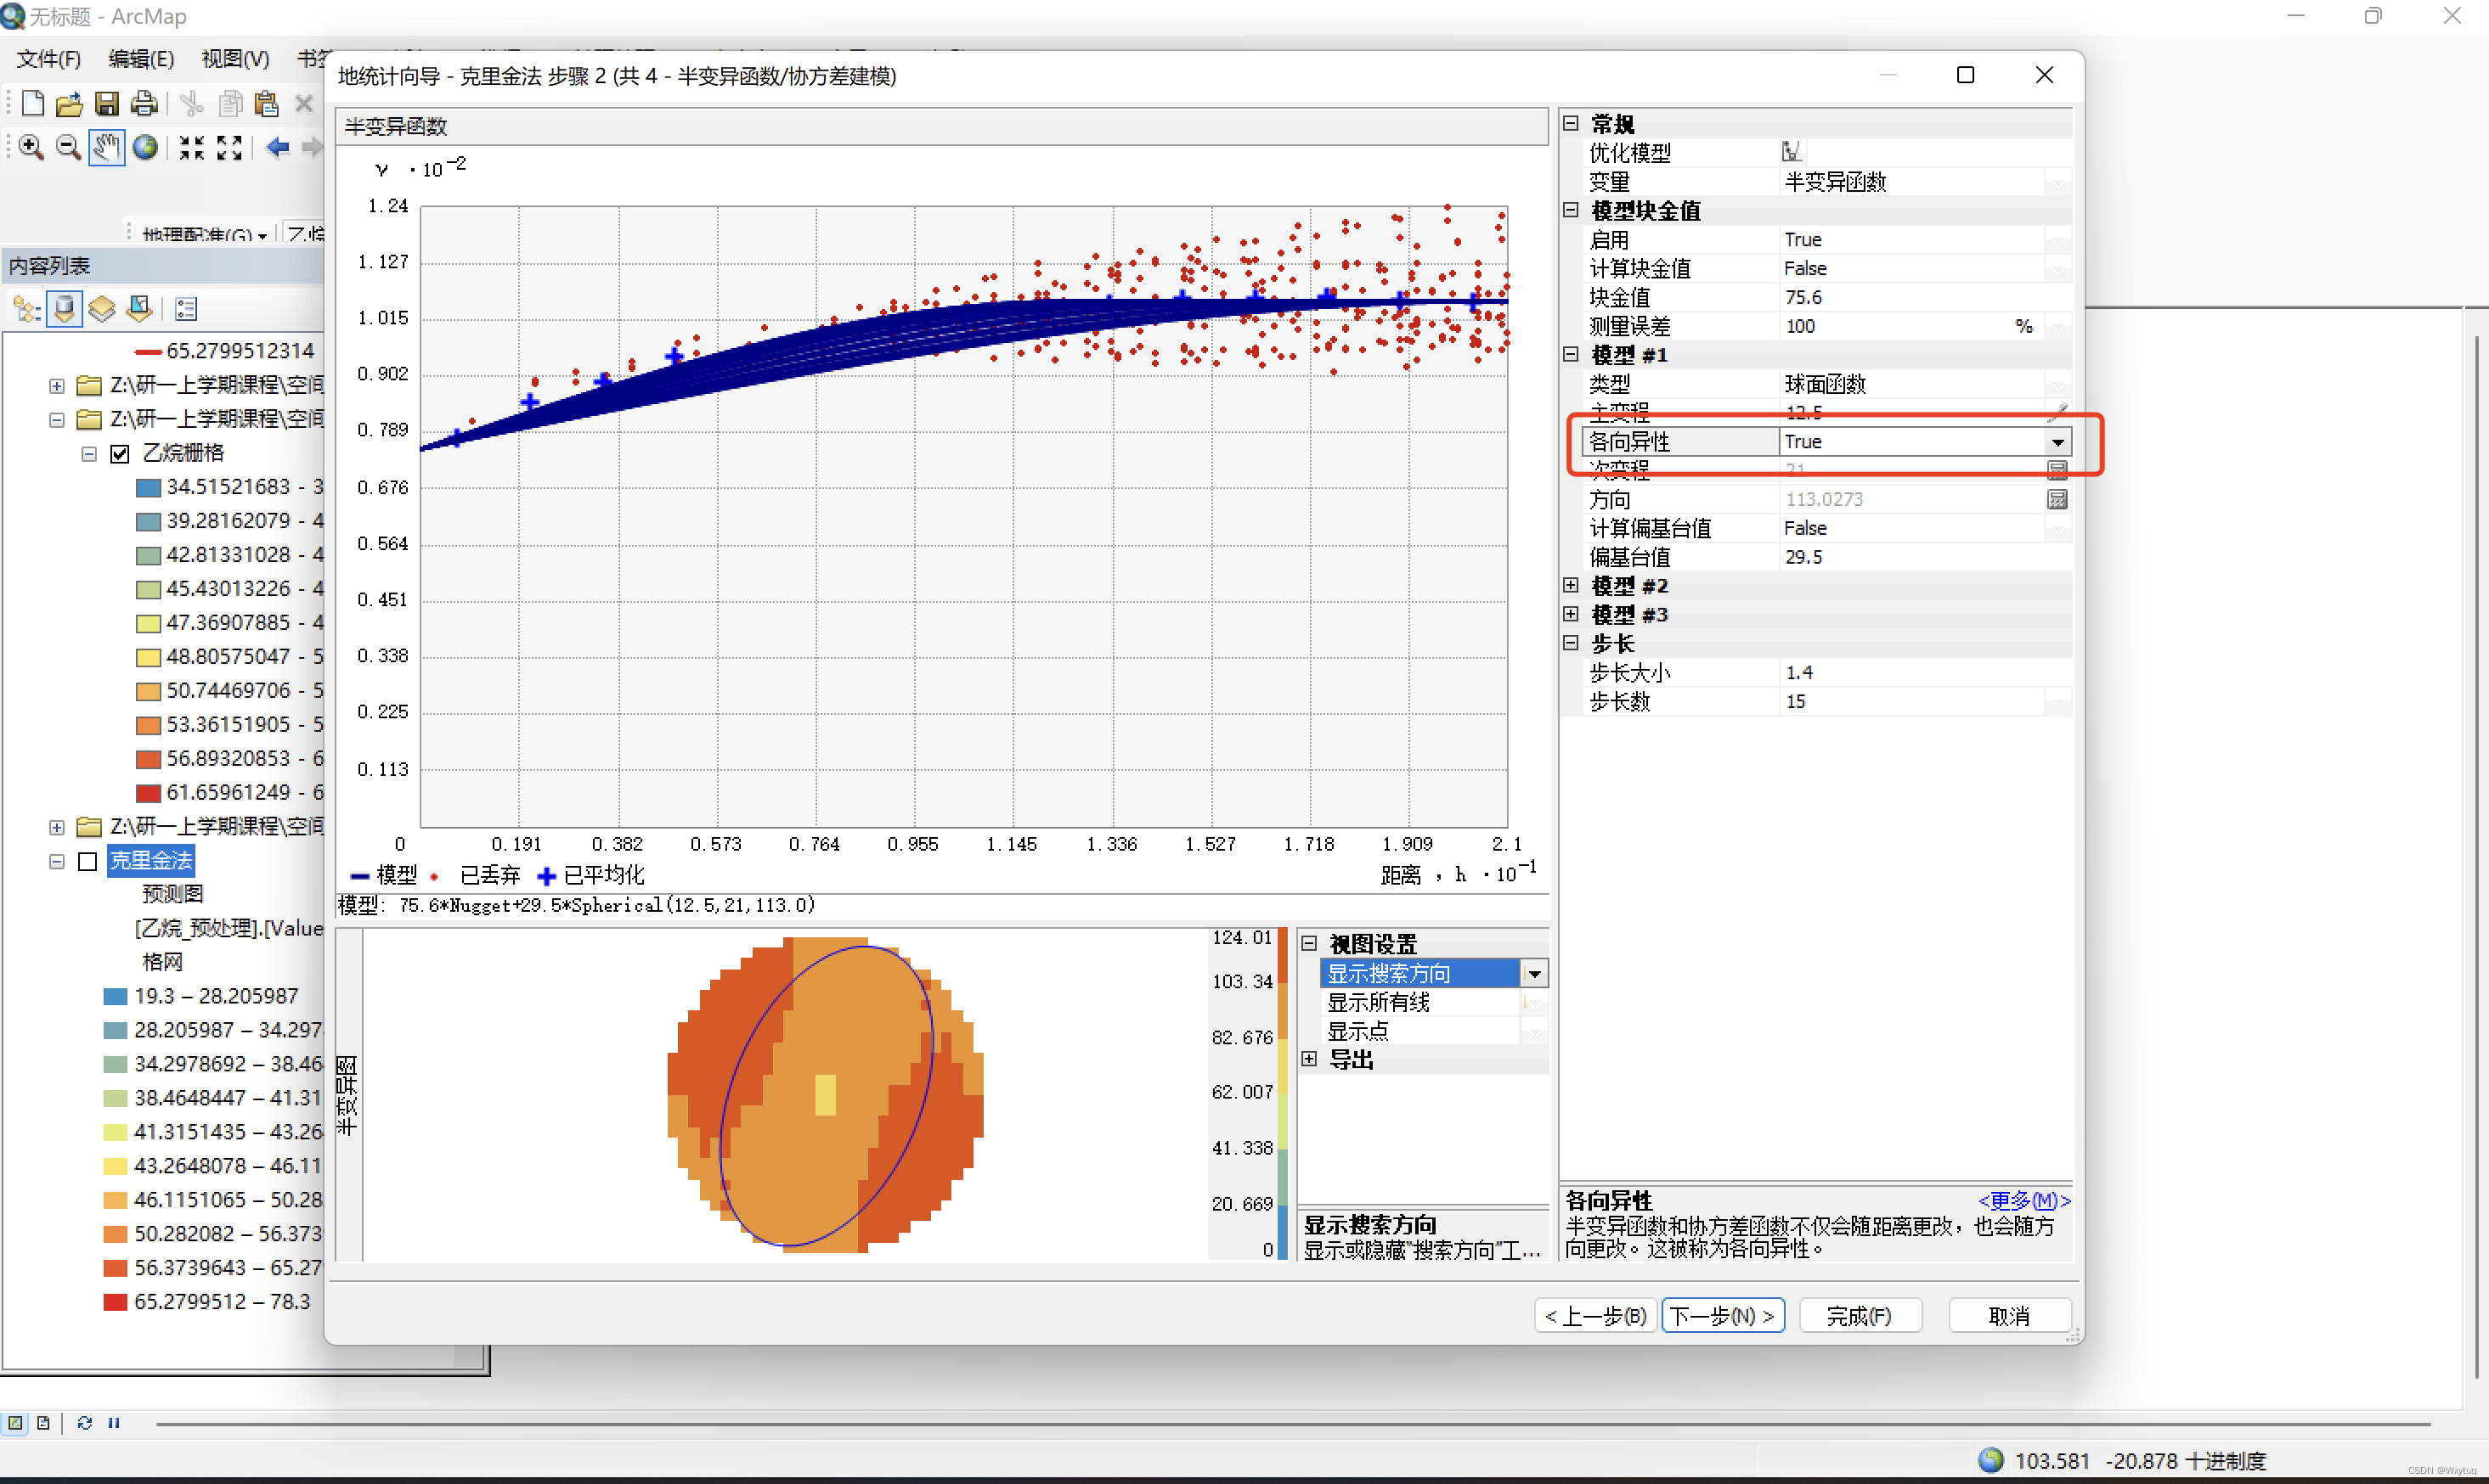Zoom to full extent globe
This screenshot has height=1484, width=2489.
pyautogui.click(x=145, y=148)
